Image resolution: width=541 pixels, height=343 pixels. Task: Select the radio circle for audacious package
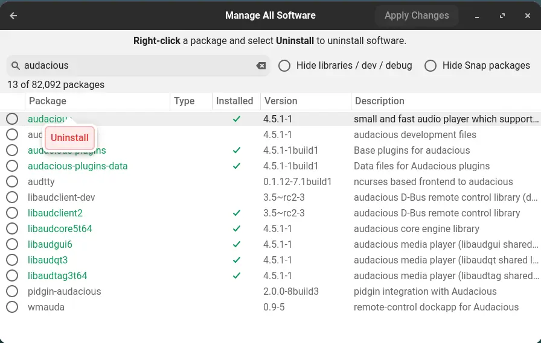(x=12, y=119)
